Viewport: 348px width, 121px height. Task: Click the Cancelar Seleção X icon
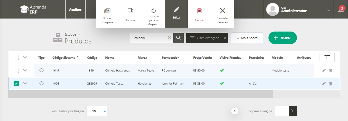[x=223, y=11]
